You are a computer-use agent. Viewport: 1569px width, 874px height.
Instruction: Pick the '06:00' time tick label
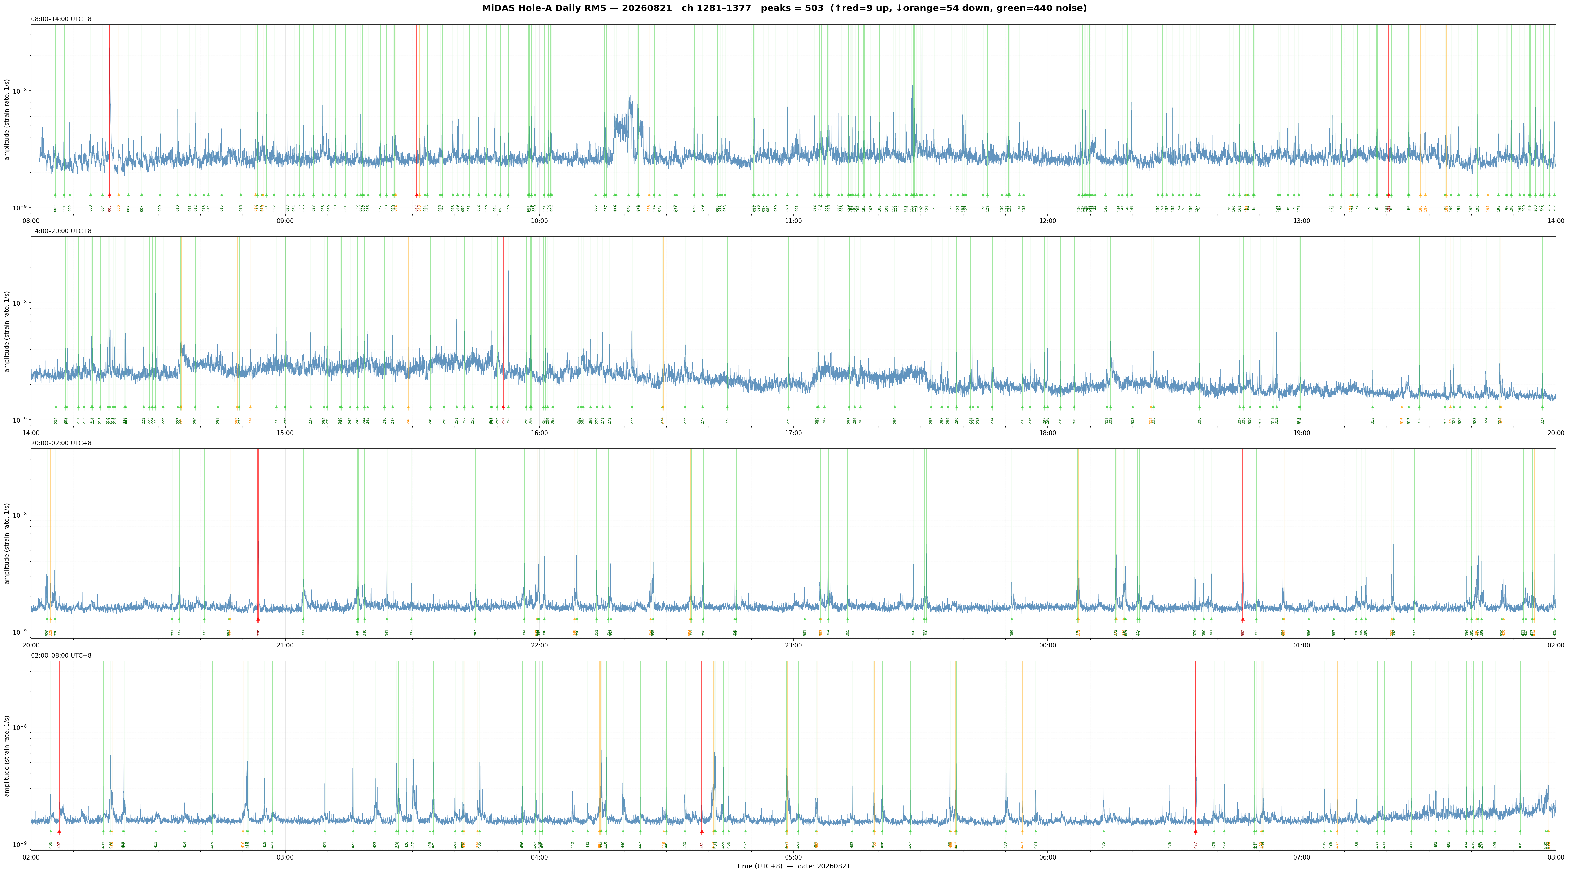click(1048, 857)
